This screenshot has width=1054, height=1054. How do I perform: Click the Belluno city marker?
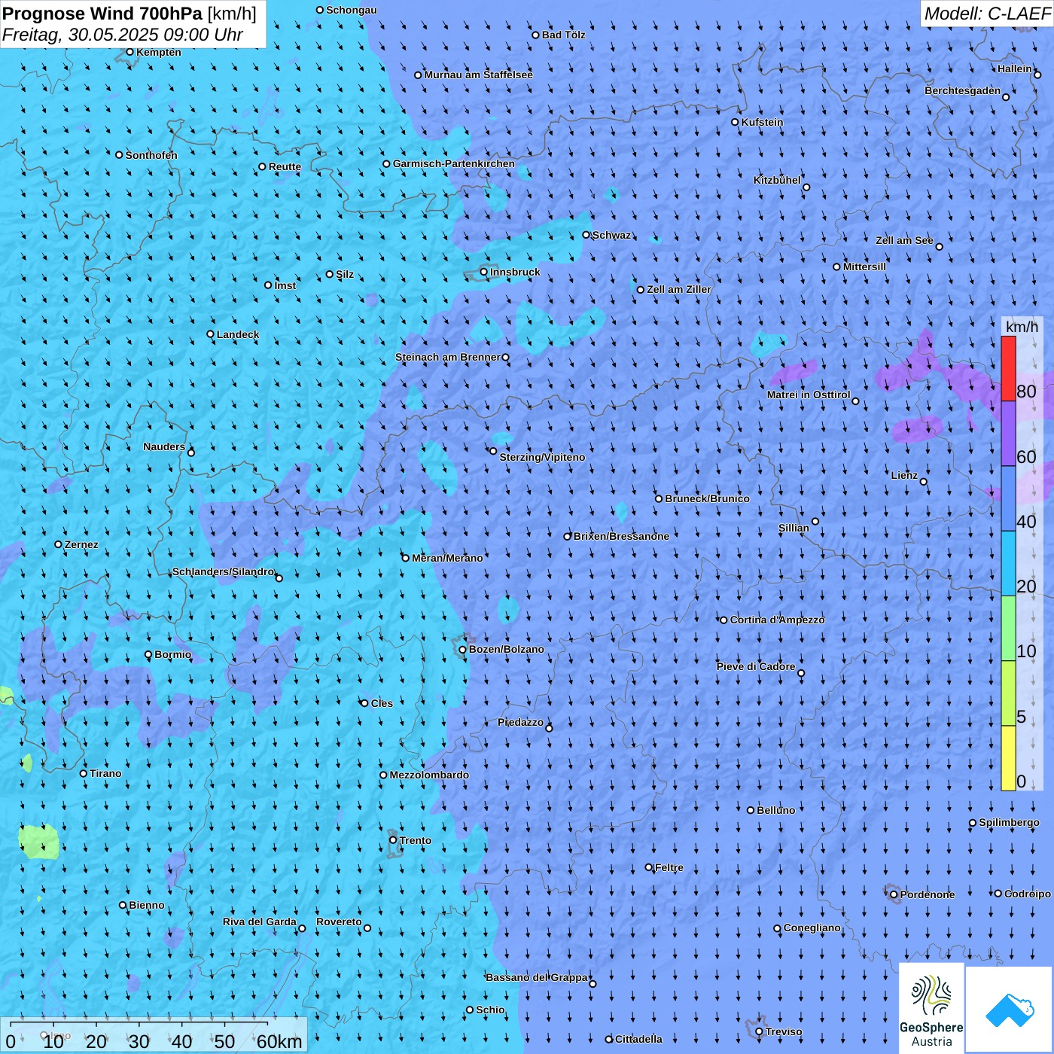[x=751, y=810]
